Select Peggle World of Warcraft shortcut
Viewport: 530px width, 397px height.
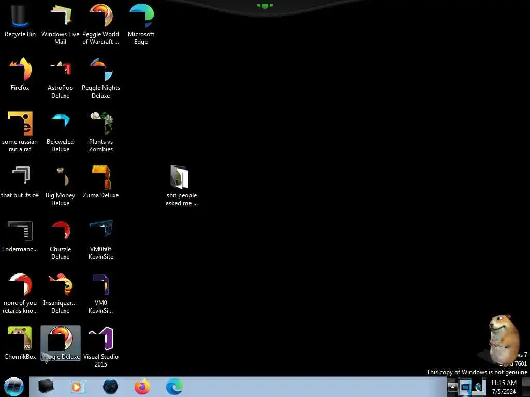101,24
